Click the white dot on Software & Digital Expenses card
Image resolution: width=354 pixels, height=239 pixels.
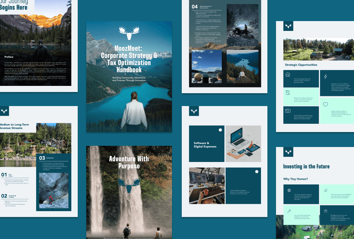tap(220, 130)
